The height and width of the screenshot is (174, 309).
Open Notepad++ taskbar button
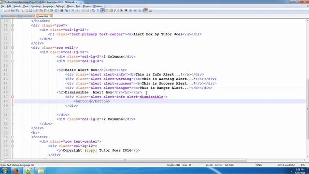(x=29, y=171)
